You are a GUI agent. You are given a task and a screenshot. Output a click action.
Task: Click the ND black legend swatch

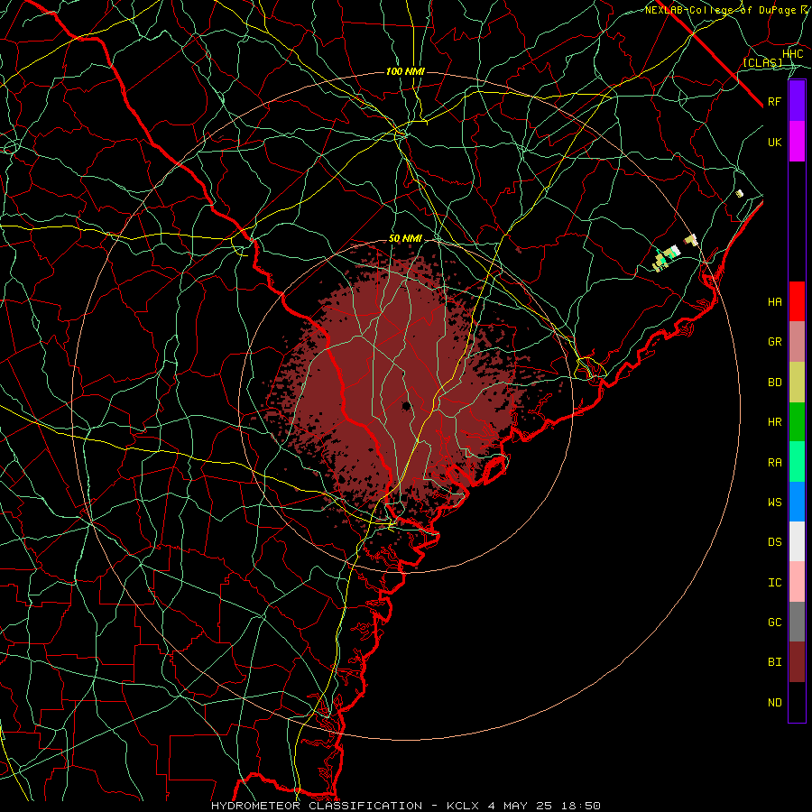(x=797, y=702)
